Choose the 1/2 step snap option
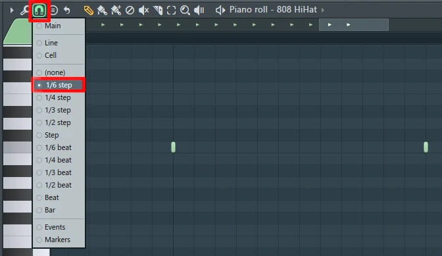The height and width of the screenshot is (256, 442). point(59,122)
